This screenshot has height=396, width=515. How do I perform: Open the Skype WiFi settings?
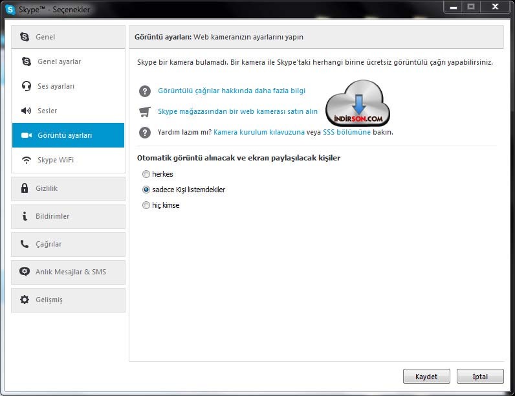pos(69,160)
